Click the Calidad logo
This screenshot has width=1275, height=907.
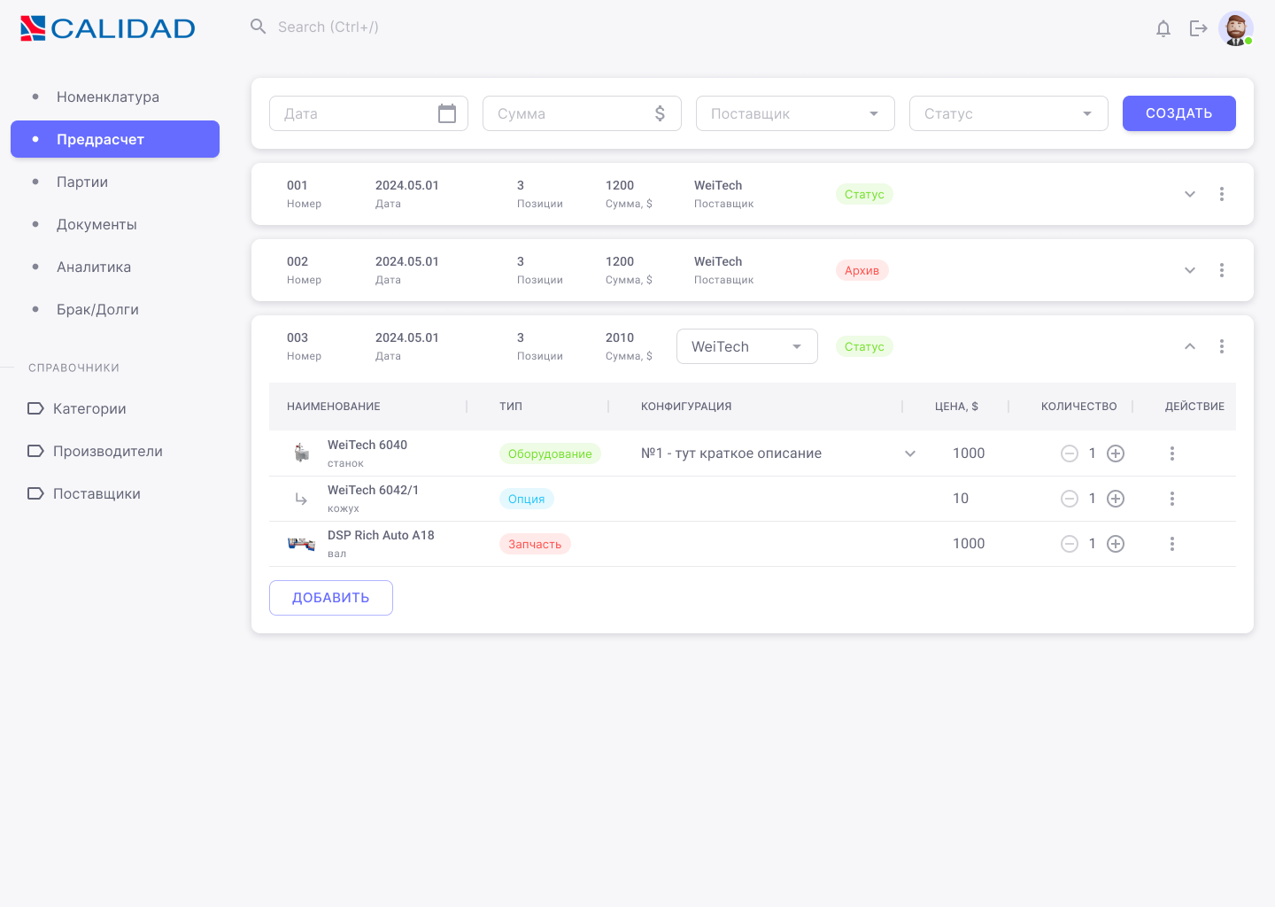tap(107, 28)
